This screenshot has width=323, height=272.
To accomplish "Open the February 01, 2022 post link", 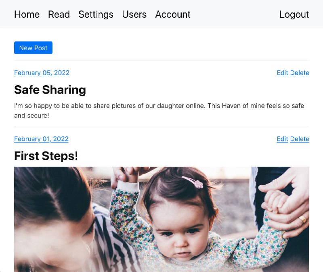I will (x=41, y=139).
